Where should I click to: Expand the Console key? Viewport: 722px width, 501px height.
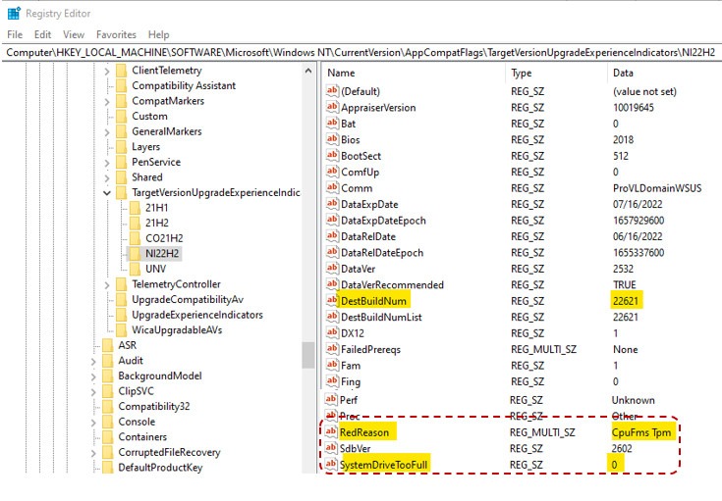coord(93,422)
